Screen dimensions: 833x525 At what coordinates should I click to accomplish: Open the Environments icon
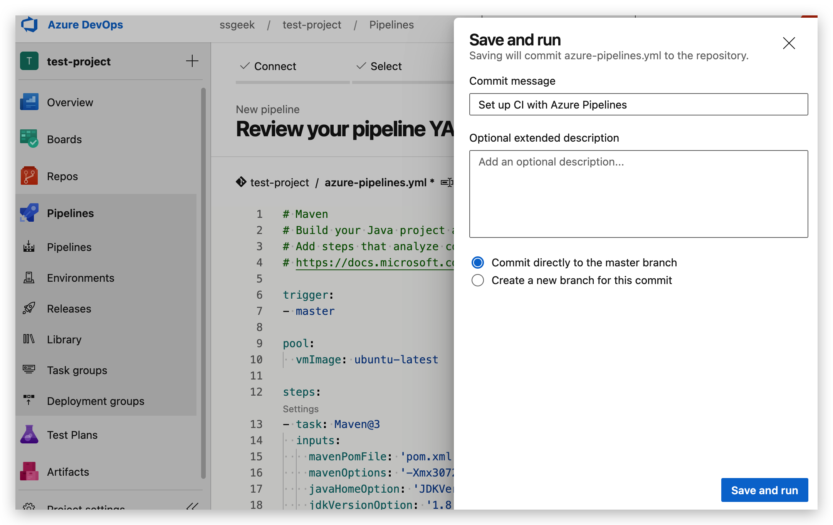pos(29,278)
